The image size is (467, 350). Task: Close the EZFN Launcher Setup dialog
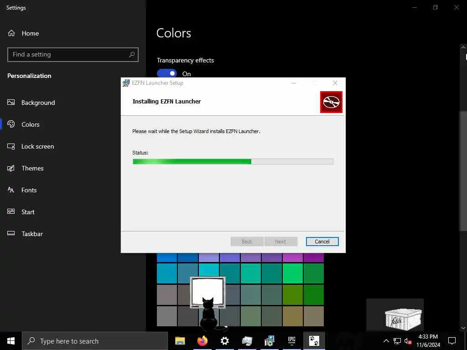coord(335,83)
